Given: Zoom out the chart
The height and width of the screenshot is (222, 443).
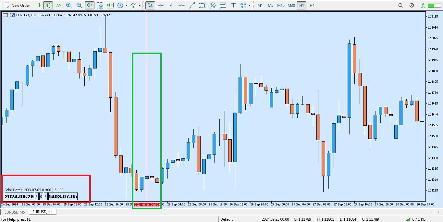Looking at the screenshot, I should tap(79, 5).
